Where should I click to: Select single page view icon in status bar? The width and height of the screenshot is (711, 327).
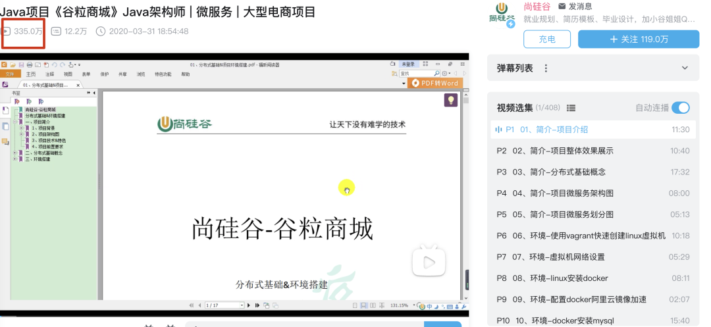point(355,305)
